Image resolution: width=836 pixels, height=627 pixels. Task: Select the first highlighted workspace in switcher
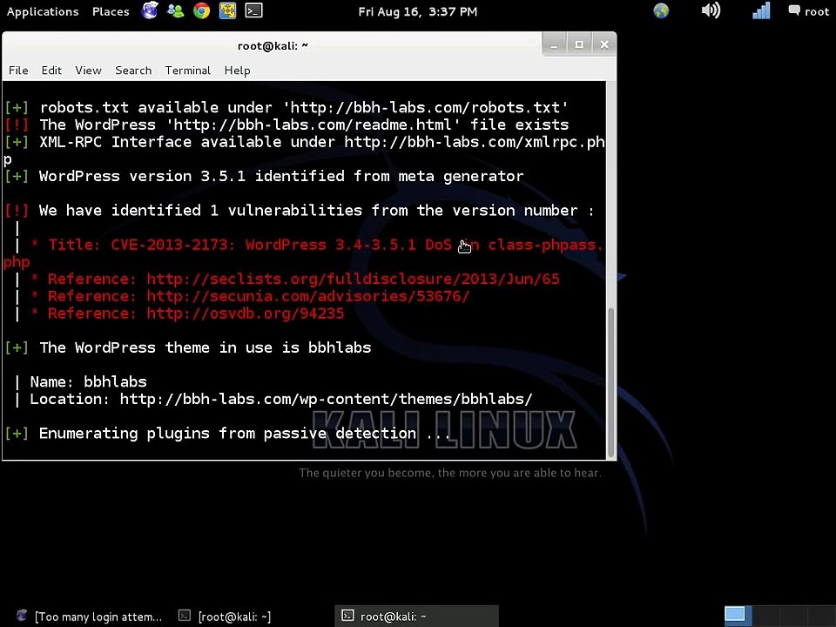coord(737,616)
